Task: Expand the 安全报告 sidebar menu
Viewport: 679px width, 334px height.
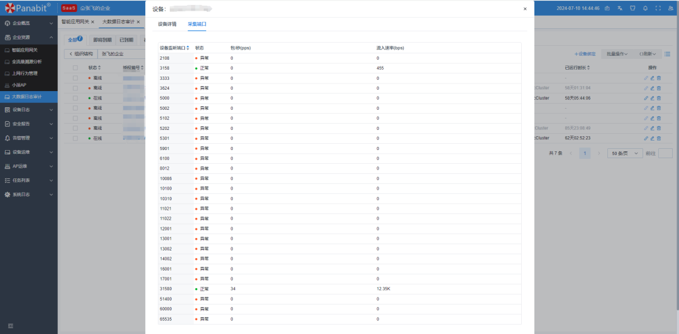Action: coord(28,124)
